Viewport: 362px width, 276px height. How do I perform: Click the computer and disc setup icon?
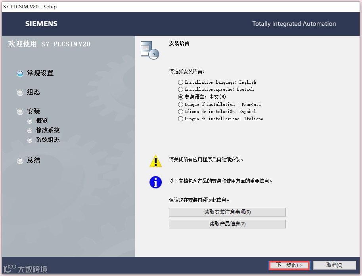coord(149,50)
